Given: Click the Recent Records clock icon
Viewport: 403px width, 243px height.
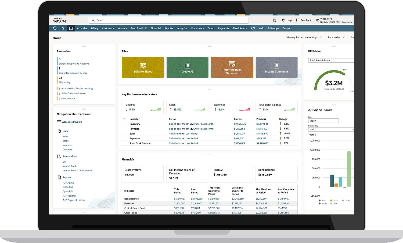Looking at the screenshot, I should (55, 28).
